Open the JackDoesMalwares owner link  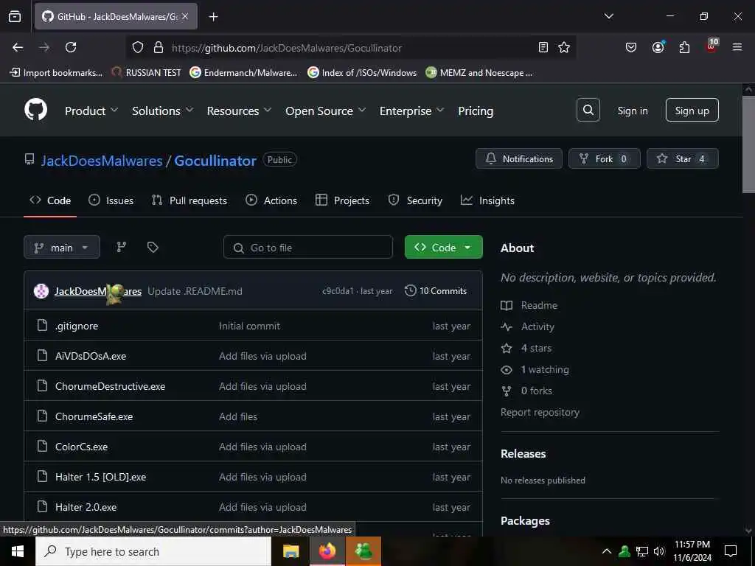(x=102, y=160)
